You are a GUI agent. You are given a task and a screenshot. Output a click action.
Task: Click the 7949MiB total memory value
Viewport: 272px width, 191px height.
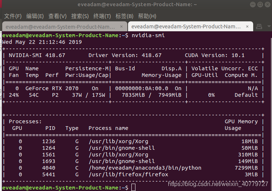click(170, 95)
